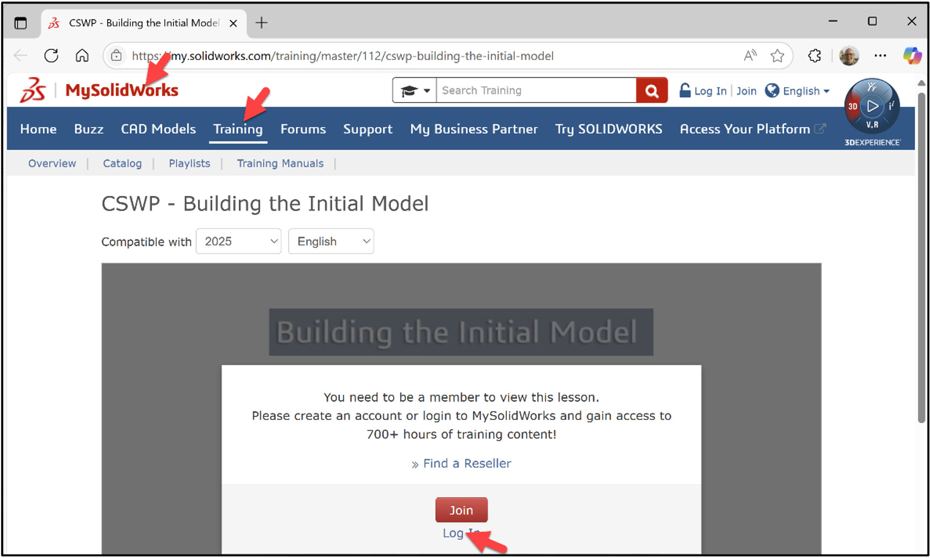Reload the page with the refresh icon
Image resolution: width=930 pixels, height=558 pixels.
pos(51,55)
